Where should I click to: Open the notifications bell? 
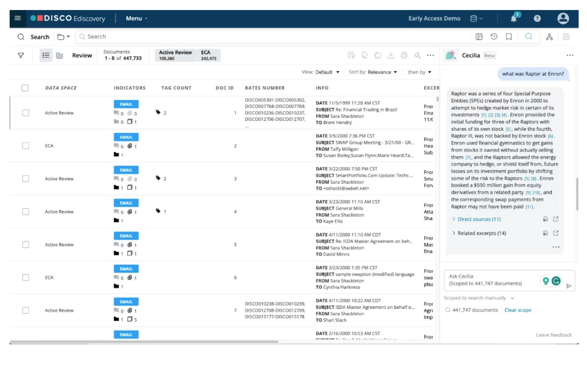tap(514, 18)
